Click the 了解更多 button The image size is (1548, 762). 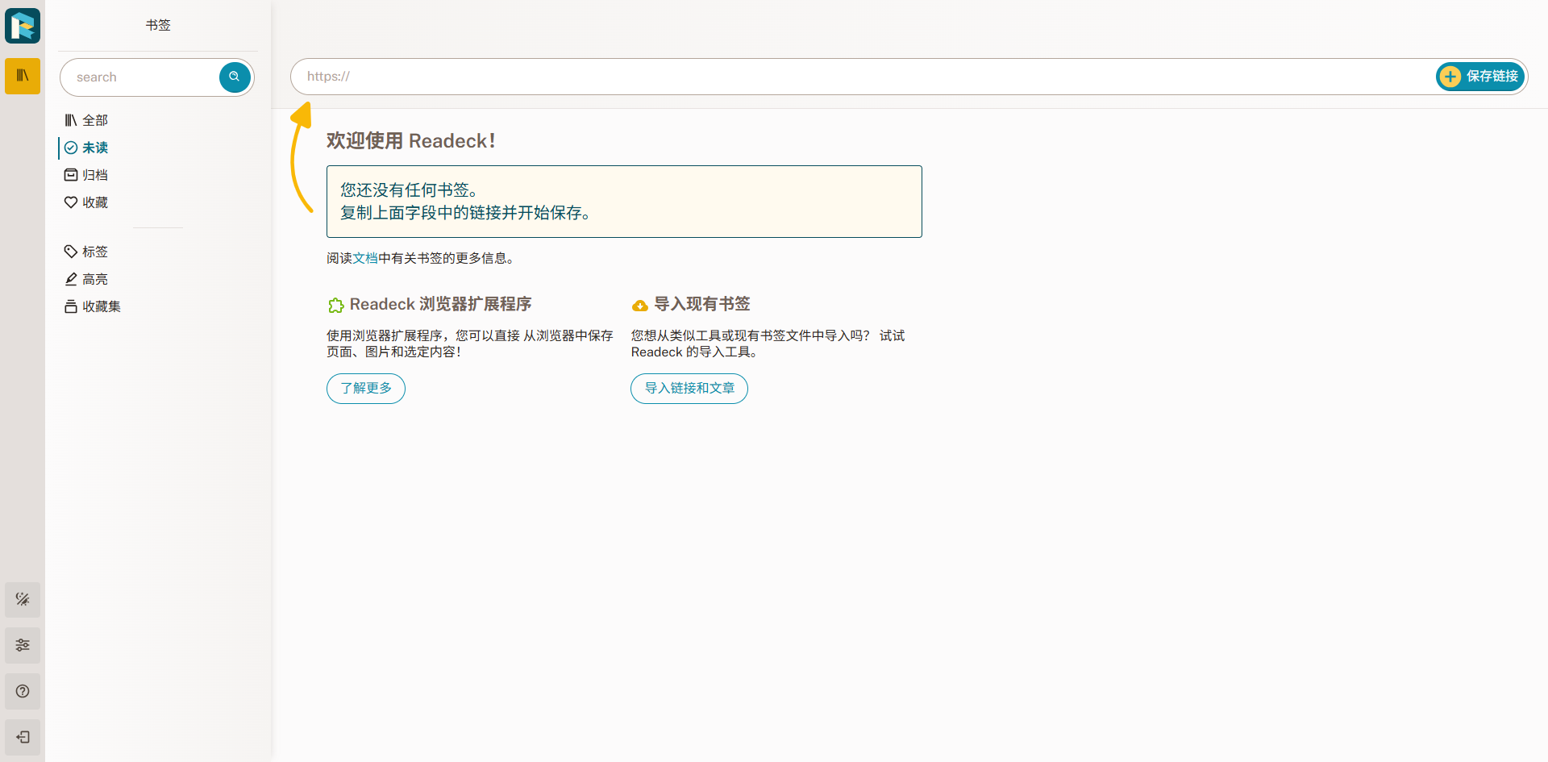[365, 388]
